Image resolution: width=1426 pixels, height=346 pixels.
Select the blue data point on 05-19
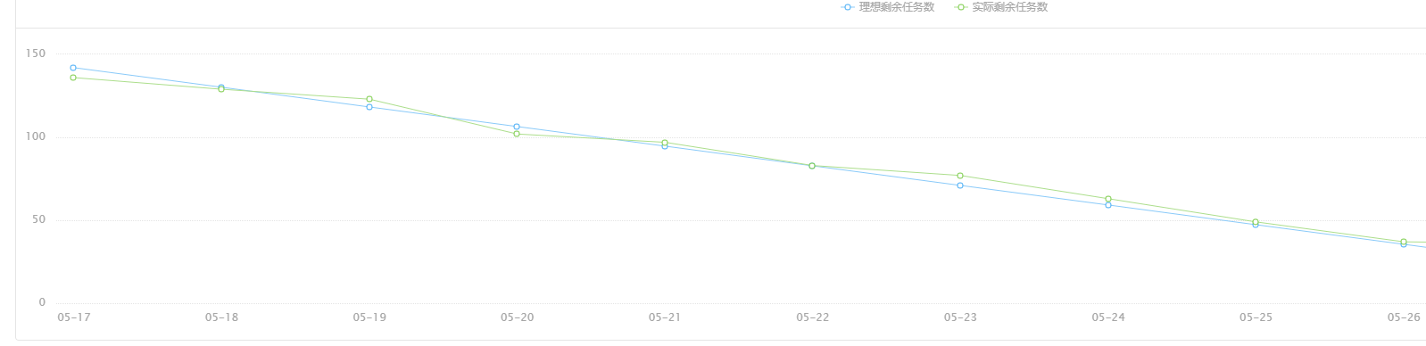point(369,107)
